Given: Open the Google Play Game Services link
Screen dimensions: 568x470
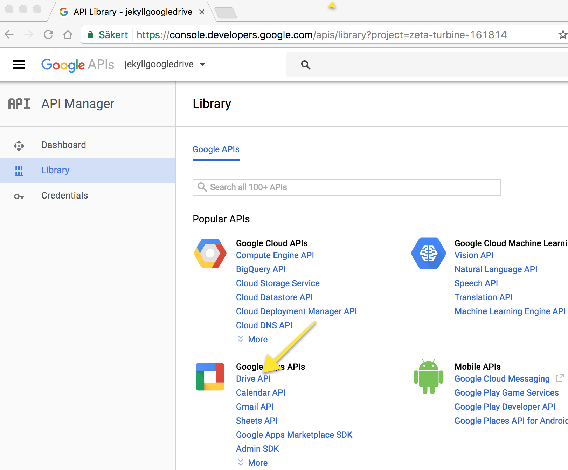Looking at the screenshot, I should 507,393.
